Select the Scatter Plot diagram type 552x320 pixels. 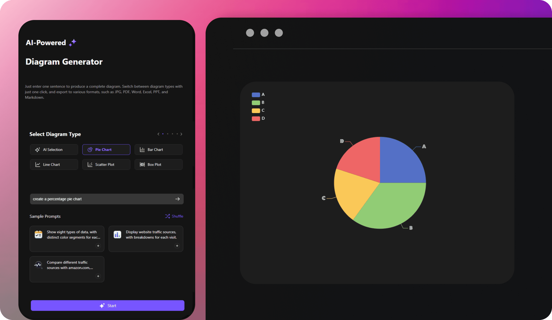(x=106, y=164)
